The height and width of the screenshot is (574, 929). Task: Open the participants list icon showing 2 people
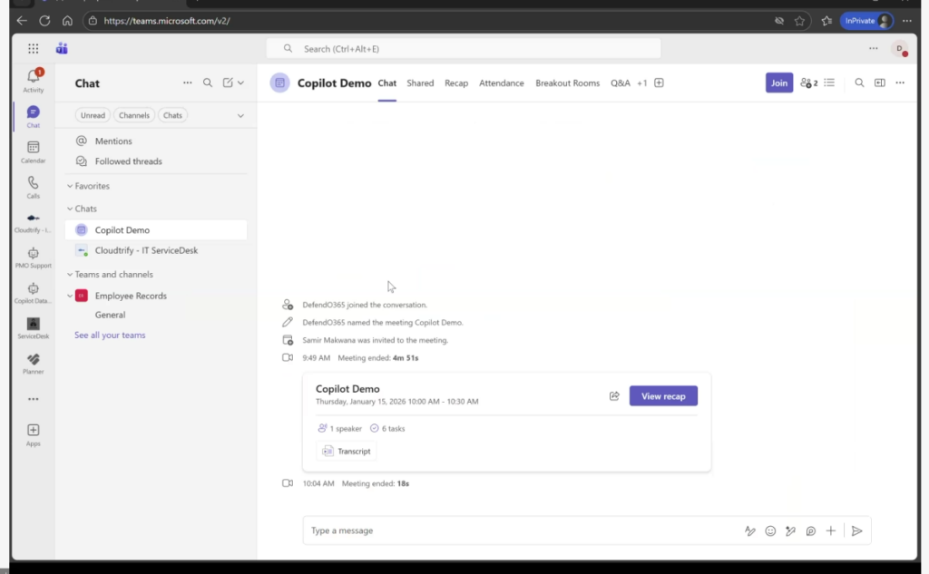pos(808,83)
